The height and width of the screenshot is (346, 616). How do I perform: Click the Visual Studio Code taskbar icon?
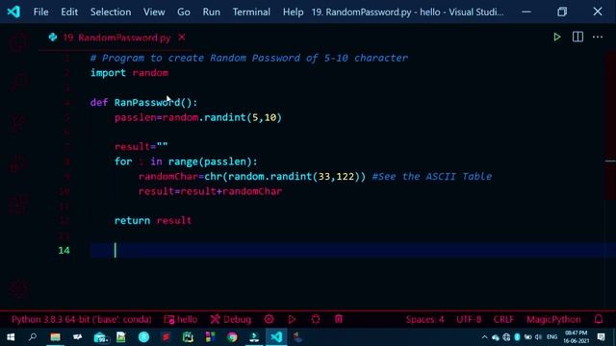(276, 337)
